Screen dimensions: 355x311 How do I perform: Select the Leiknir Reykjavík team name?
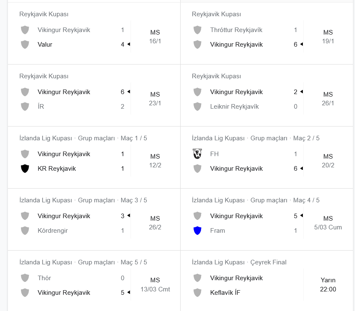click(234, 107)
